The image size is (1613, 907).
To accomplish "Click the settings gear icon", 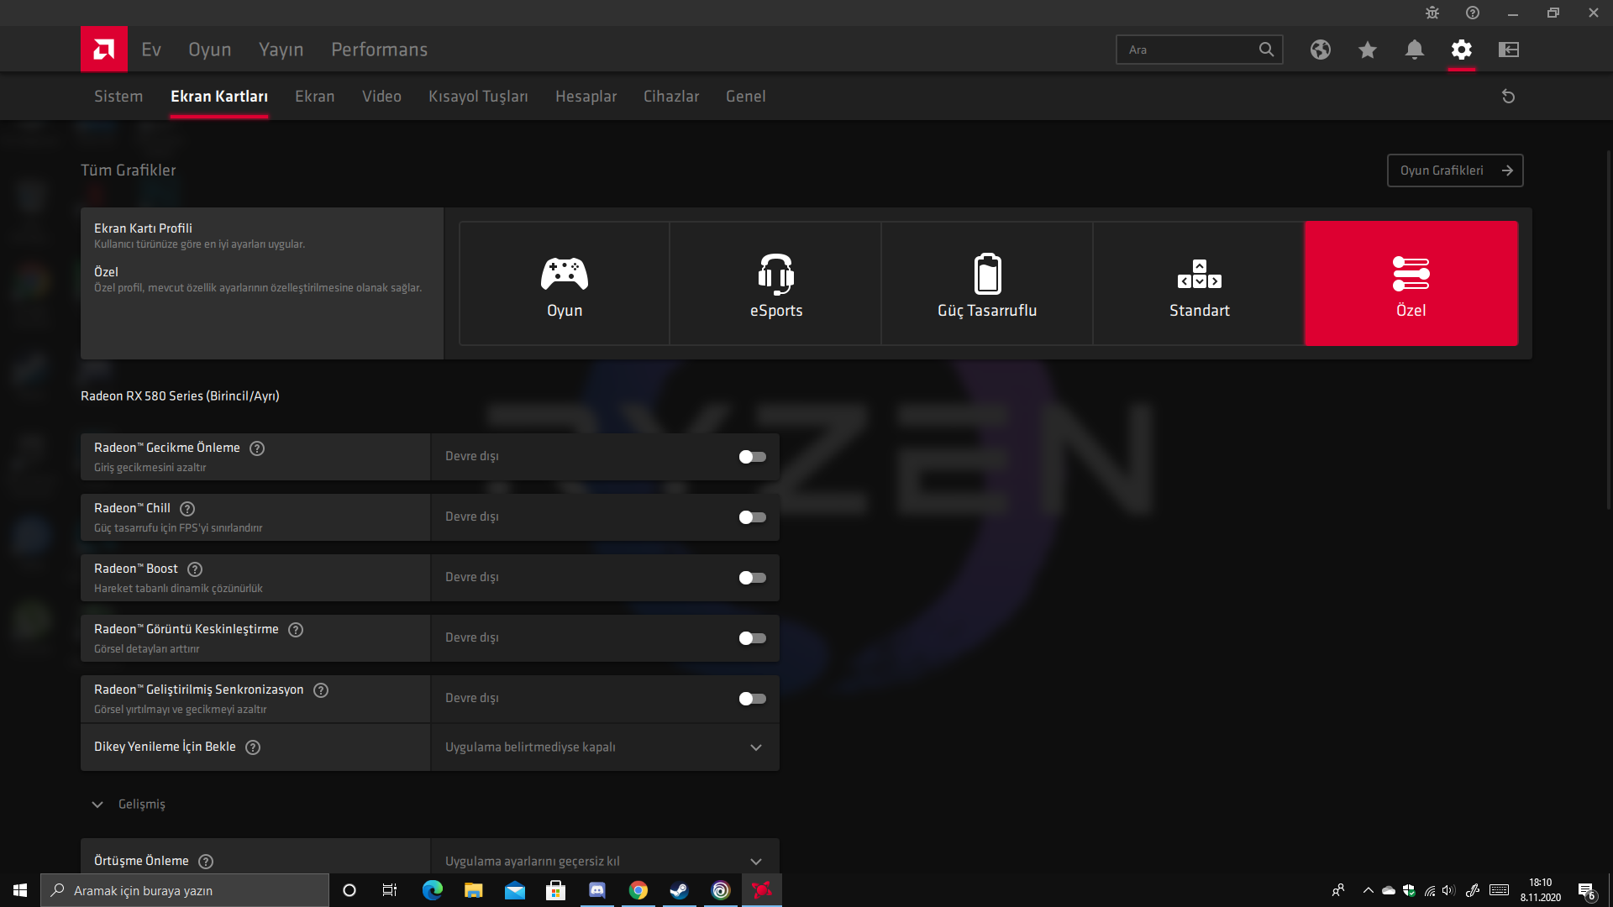I will click(x=1461, y=50).
